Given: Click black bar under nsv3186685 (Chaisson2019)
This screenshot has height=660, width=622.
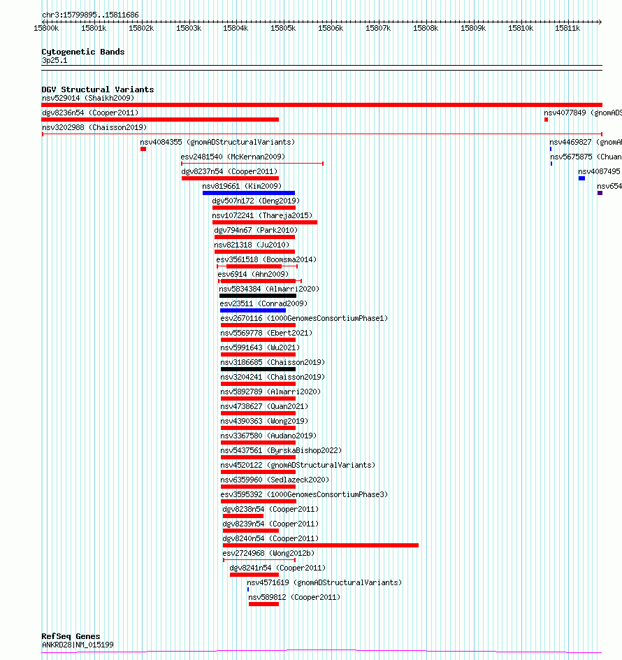Looking at the screenshot, I should pos(259,369).
